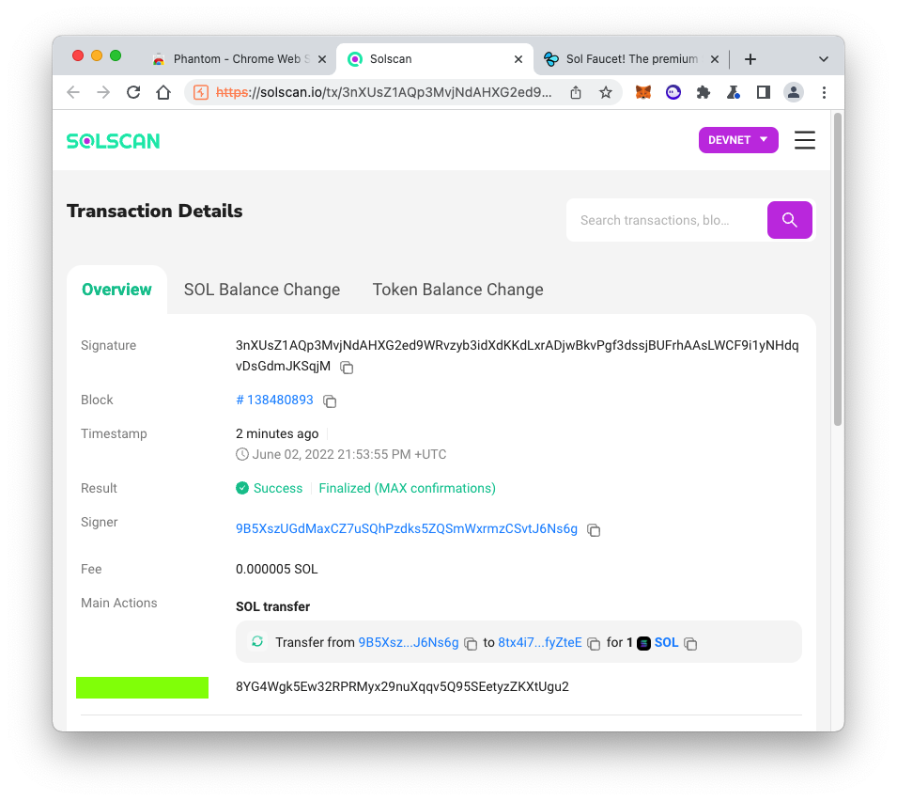Open the MetaMask fox extension
The height and width of the screenshot is (801, 897).
643,92
